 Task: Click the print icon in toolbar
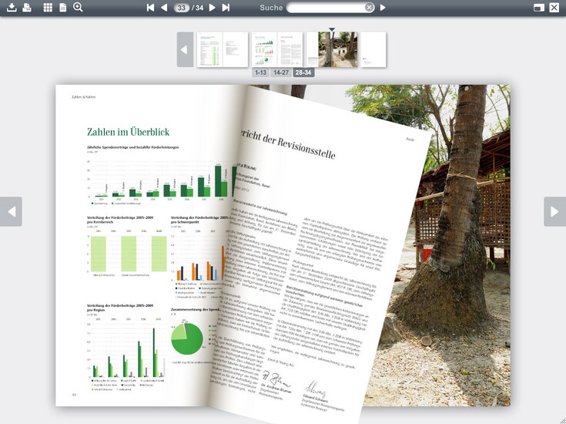pos(27,8)
